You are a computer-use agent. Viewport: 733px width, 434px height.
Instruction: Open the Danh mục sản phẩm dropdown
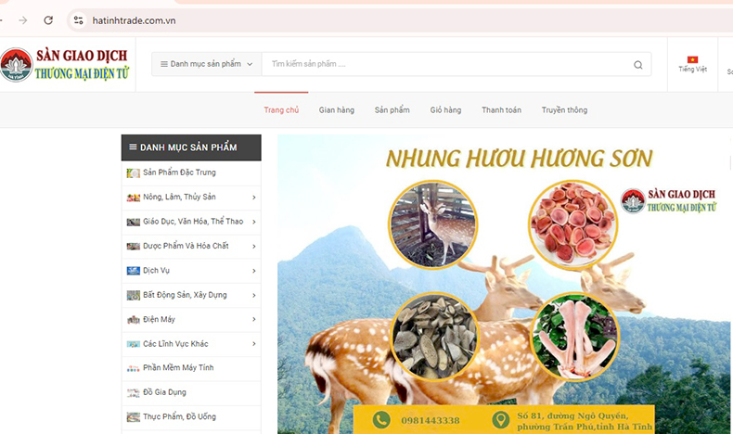(x=206, y=64)
